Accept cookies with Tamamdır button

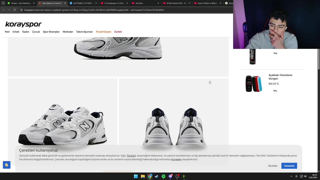(x=289, y=166)
